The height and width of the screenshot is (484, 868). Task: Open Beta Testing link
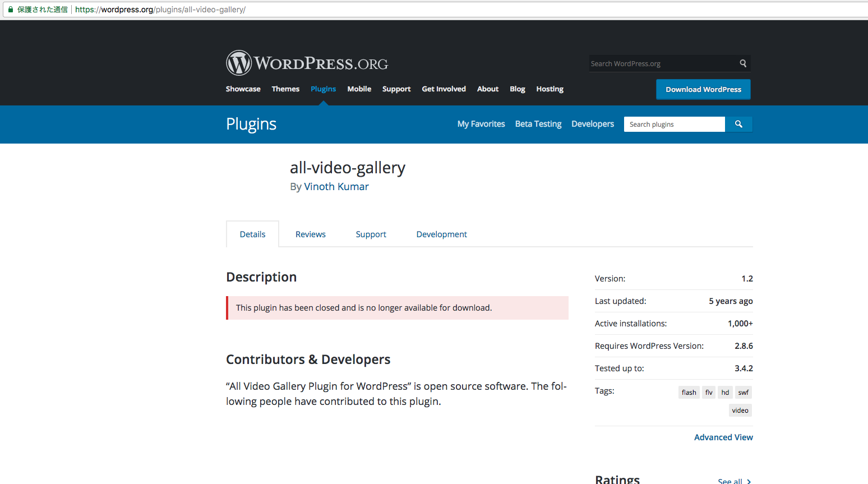538,124
